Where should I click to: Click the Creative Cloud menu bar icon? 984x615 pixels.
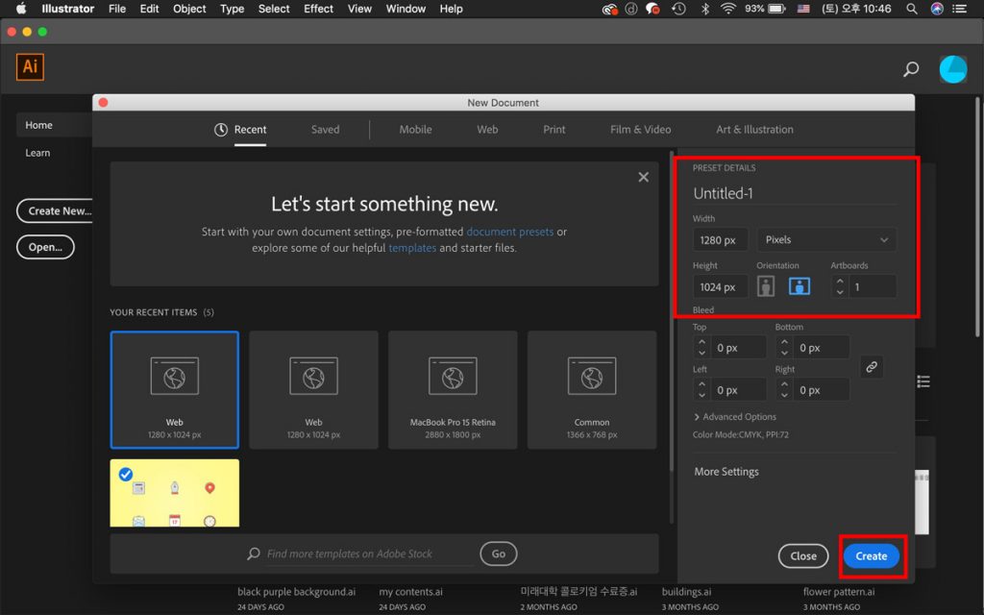[x=609, y=9]
